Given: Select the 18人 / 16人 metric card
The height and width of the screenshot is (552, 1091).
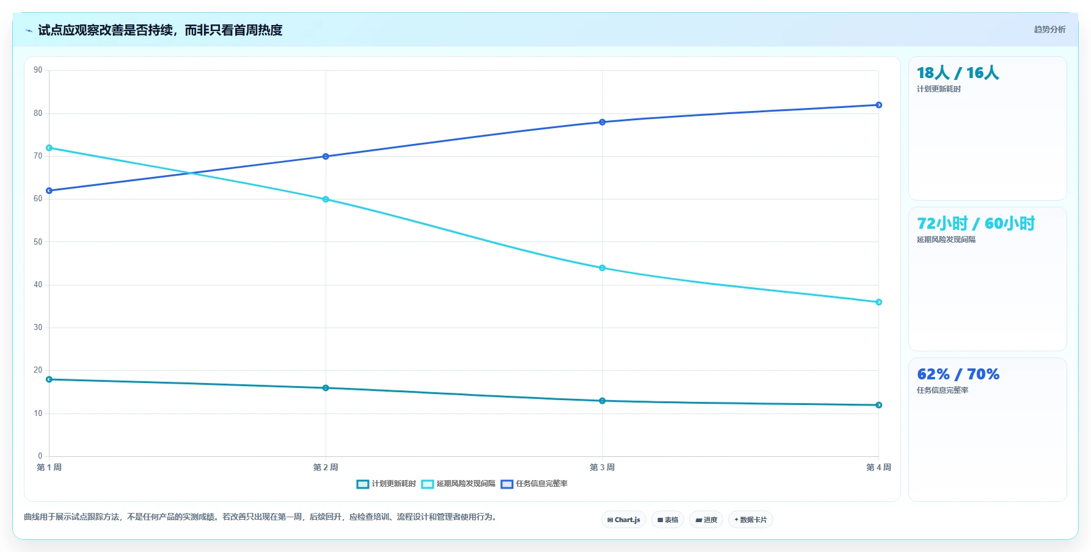Looking at the screenshot, I should coord(988,129).
